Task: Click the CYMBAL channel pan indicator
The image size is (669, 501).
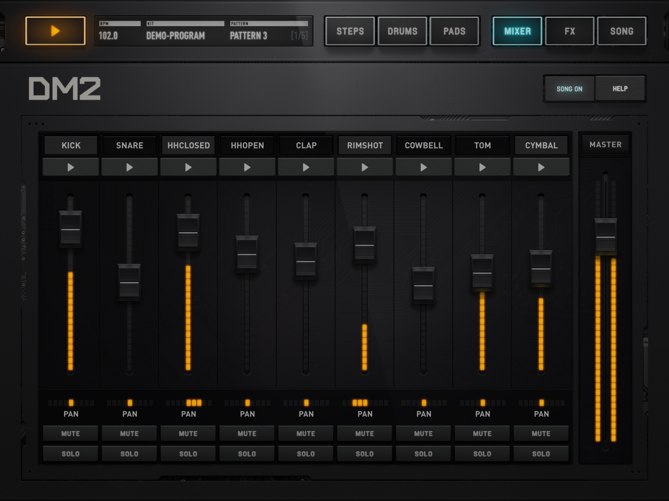Action: (x=541, y=402)
